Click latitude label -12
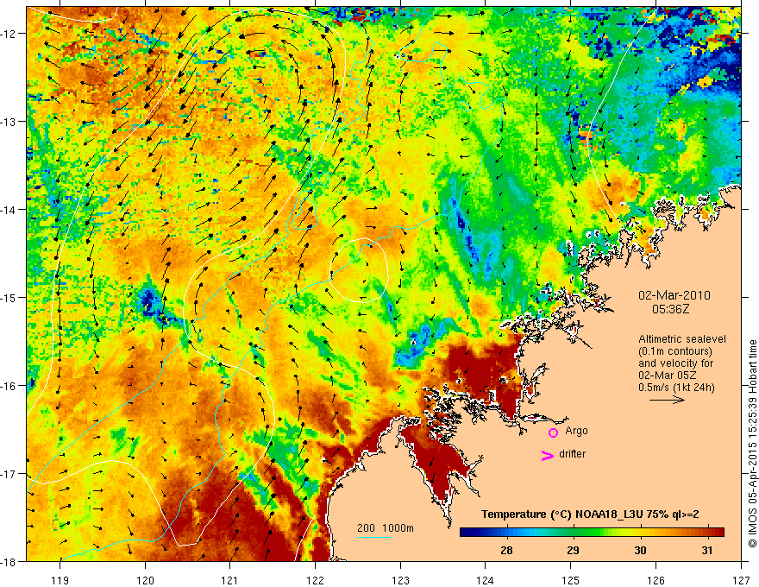759x587 pixels. 9,34
